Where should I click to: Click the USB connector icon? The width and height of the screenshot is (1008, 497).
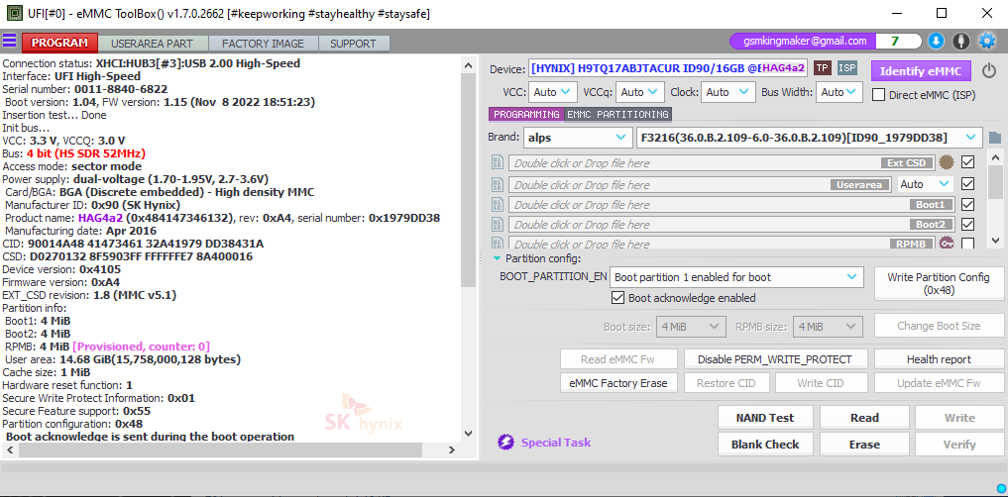(x=961, y=42)
